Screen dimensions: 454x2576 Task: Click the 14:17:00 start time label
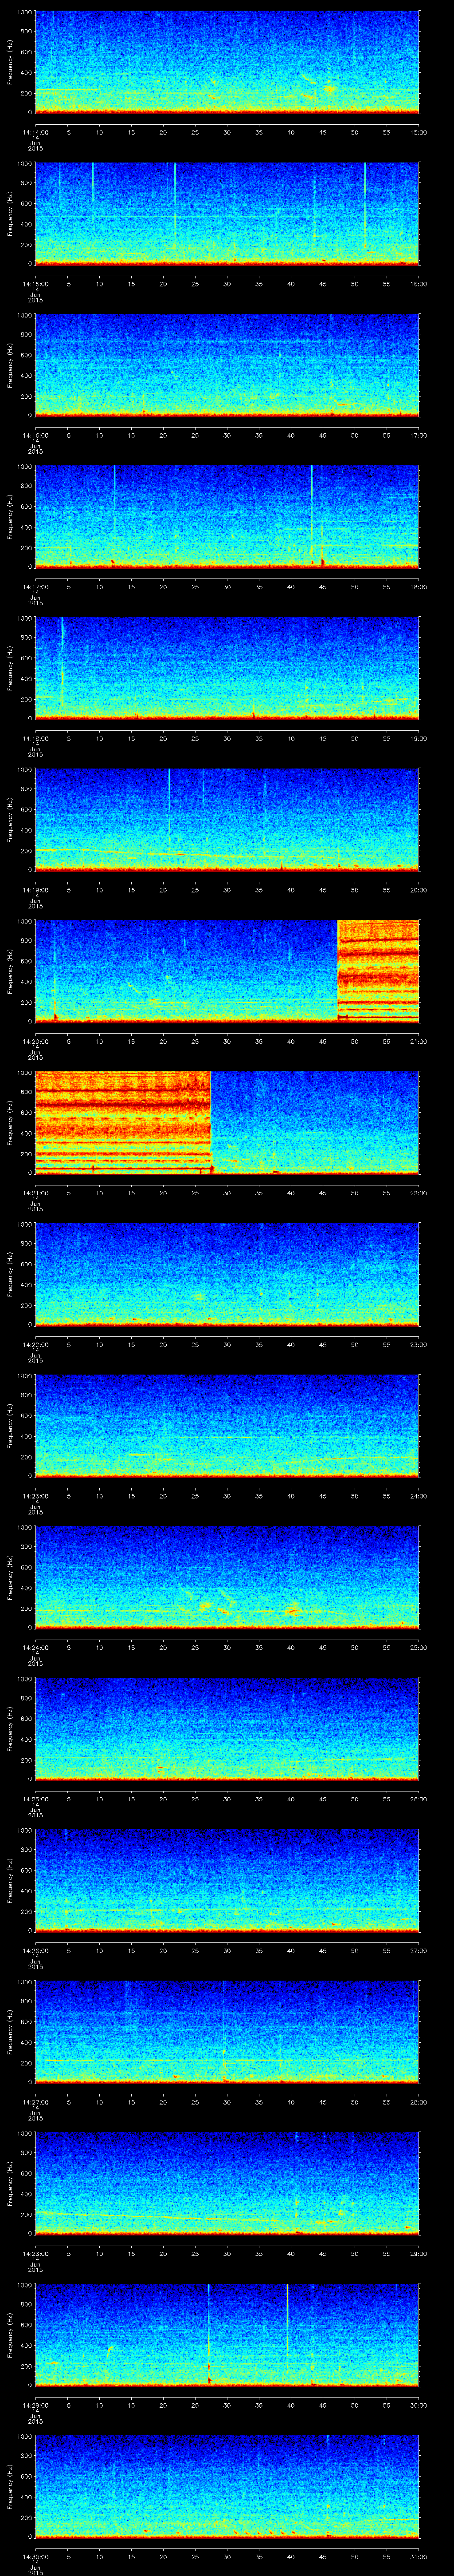pyautogui.click(x=35, y=587)
